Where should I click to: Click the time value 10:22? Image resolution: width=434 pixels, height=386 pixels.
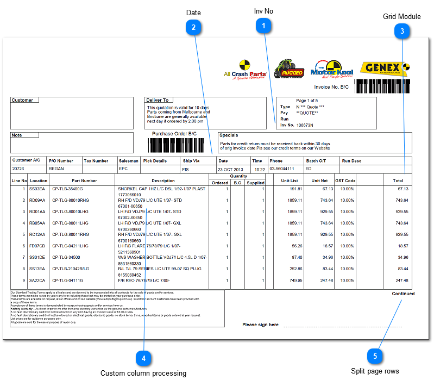point(260,170)
